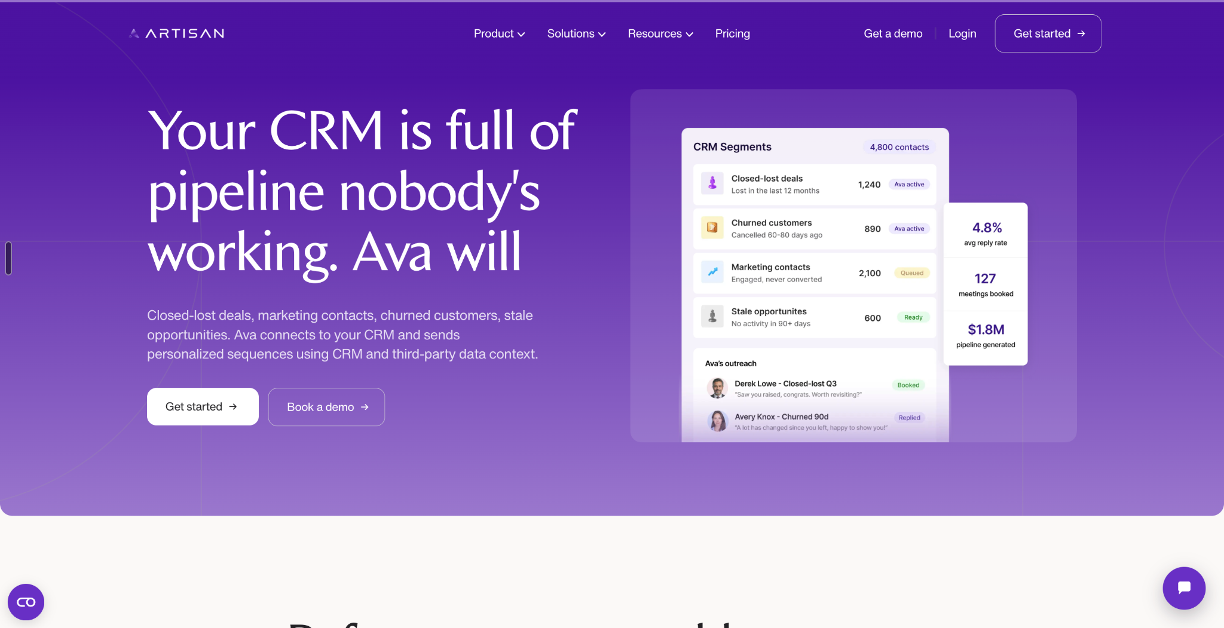Click the Closed-lost deals segment icon

pos(712,183)
